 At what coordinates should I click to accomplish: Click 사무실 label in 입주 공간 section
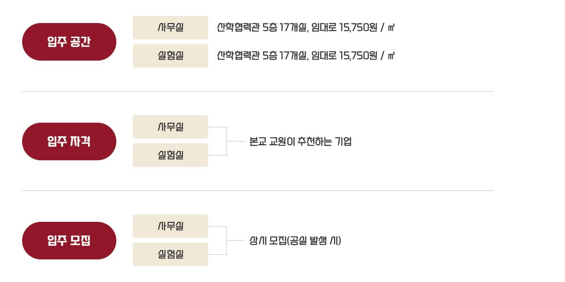pos(170,28)
